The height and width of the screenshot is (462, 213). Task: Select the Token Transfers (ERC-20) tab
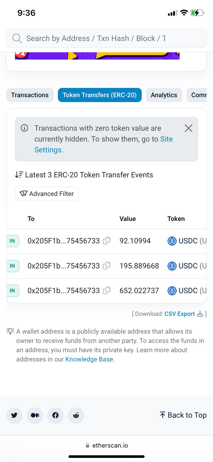[100, 95]
